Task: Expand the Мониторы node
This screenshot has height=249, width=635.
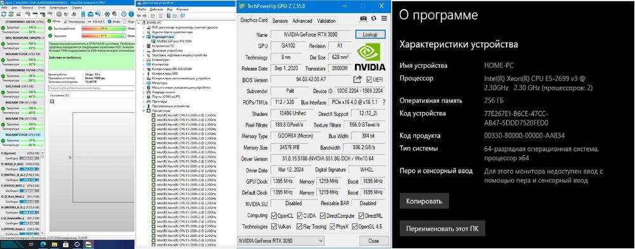Action: pyautogui.click(x=144, y=82)
